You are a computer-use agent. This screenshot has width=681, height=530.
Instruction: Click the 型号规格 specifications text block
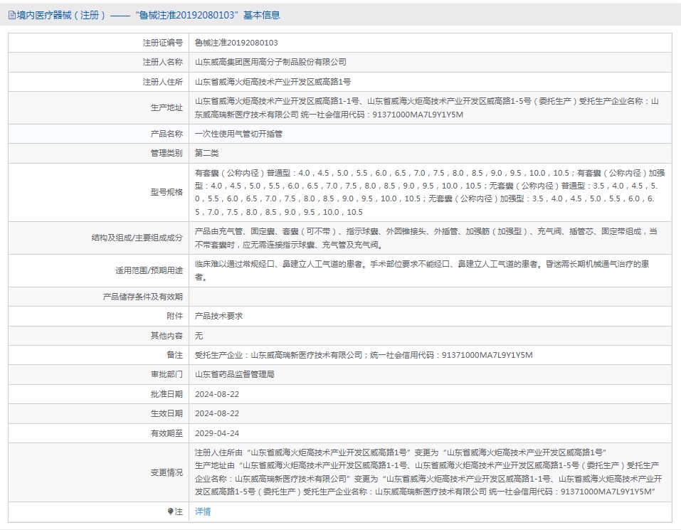tap(430, 192)
